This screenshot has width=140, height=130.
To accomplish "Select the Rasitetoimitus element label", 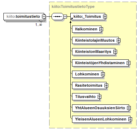I will coord(89,85).
